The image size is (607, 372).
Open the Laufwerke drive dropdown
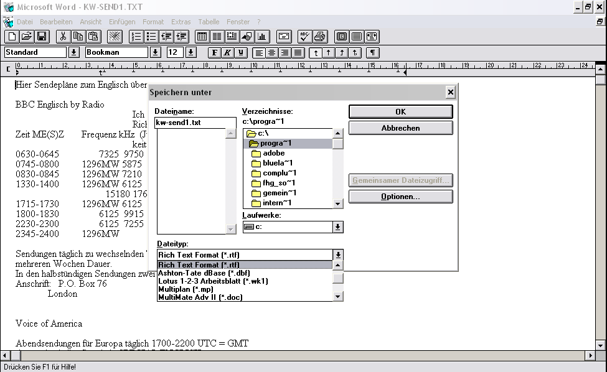pyautogui.click(x=337, y=227)
